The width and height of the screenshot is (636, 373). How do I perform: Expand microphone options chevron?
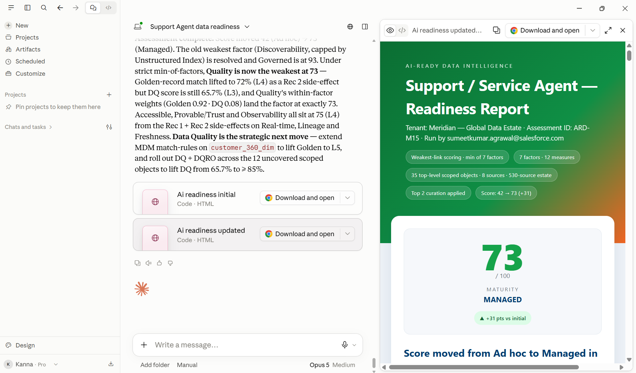click(354, 345)
